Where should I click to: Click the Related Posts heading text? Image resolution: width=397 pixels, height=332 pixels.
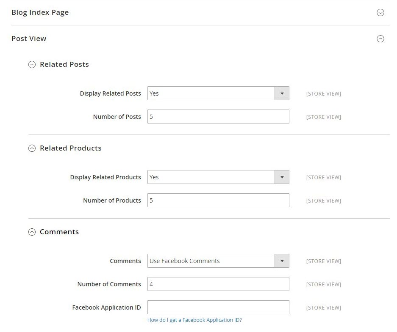pos(64,64)
